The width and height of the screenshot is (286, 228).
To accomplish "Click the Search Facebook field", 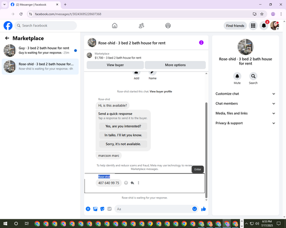I will coord(46,26).
